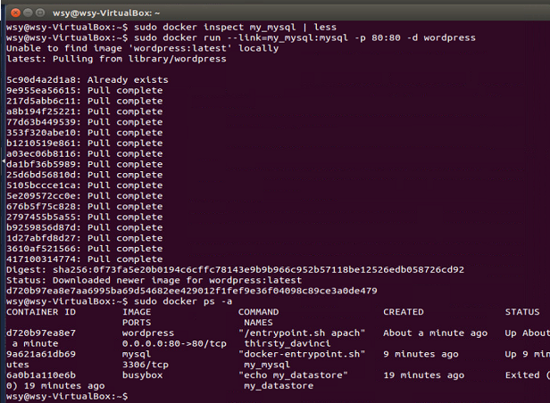Screen dimensions: 550x403
Task: Click the window title wsy@wsy-VirtualBox: ~
Action: pos(106,13)
